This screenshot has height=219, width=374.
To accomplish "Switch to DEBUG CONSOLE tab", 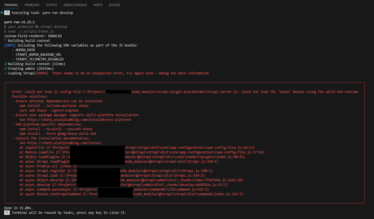I will (x=75, y=5).
